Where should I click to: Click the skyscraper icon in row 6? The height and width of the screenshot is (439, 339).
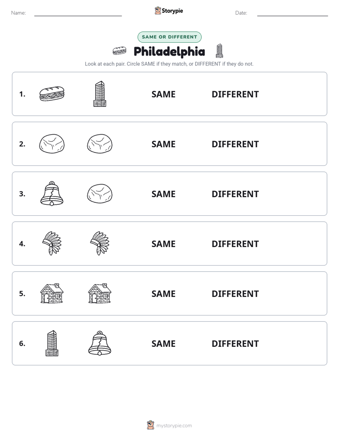52,343
